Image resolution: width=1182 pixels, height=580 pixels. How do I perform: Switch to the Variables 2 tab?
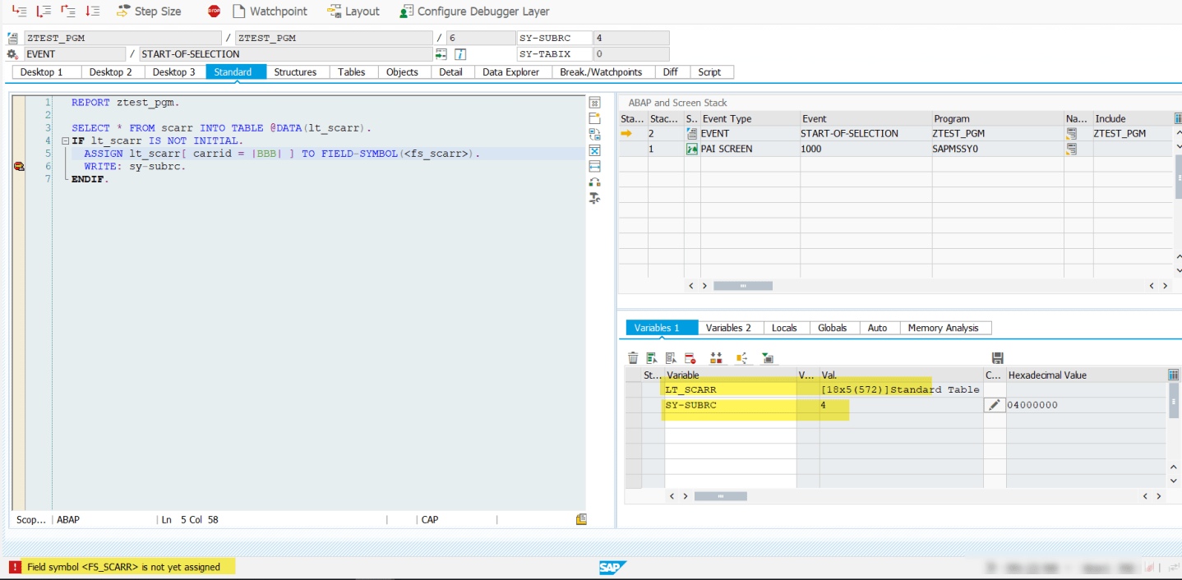[x=729, y=327]
